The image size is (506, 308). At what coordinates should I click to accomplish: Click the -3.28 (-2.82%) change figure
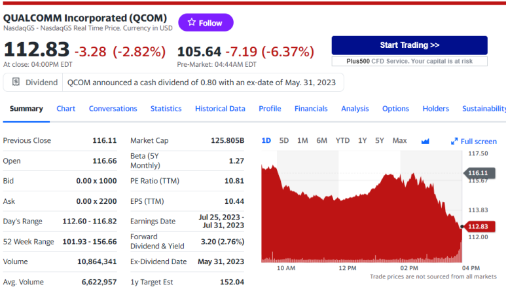pos(120,52)
